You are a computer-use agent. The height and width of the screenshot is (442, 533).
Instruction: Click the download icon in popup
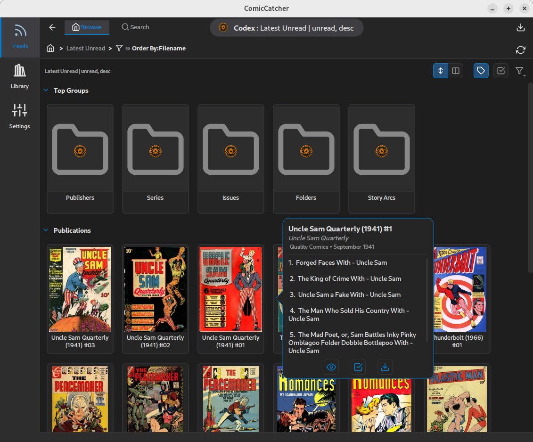[x=385, y=367]
